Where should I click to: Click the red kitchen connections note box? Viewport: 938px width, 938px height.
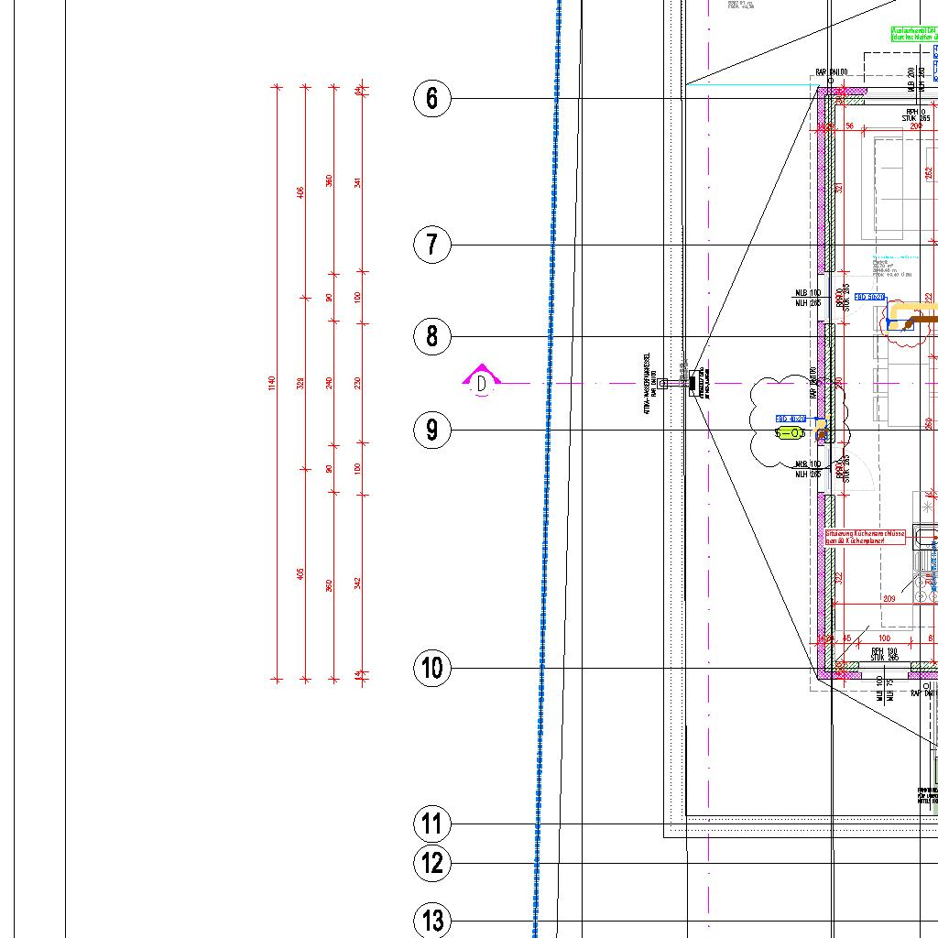pos(865,537)
